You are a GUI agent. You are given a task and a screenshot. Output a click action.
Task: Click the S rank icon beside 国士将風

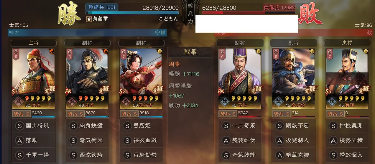(19, 126)
